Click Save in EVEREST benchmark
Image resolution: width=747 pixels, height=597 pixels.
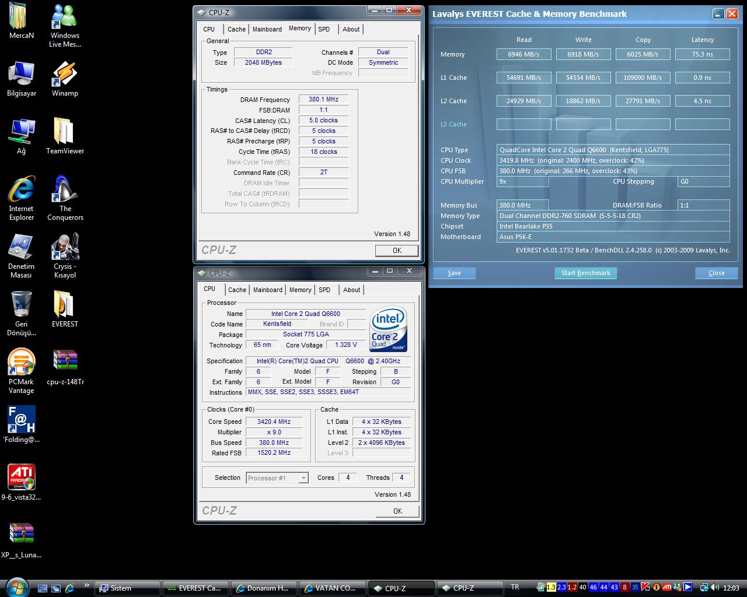coord(454,273)
